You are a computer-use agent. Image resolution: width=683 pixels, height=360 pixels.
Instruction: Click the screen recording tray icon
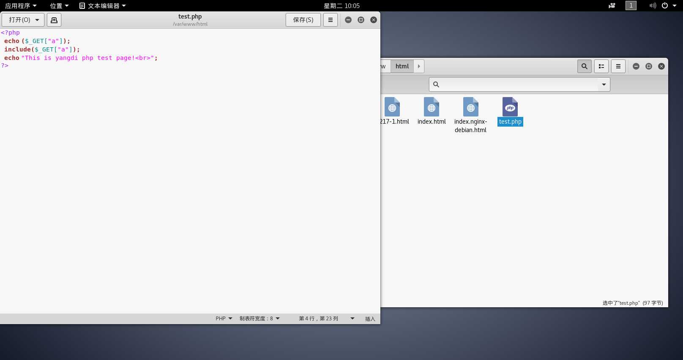[612, 5]
